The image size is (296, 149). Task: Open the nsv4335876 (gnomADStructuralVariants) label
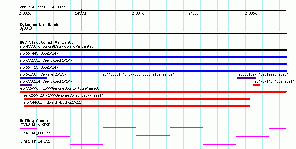[x=57, y=46]
